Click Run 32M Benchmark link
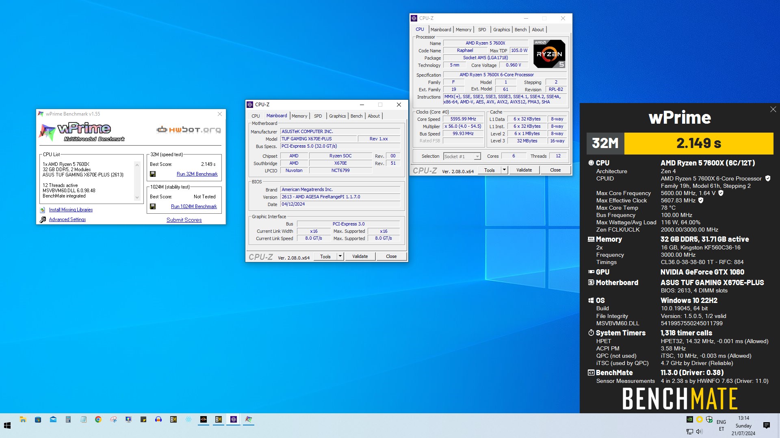Image resolution: width=780 pixels, height=438 pixels. [197, 174]
